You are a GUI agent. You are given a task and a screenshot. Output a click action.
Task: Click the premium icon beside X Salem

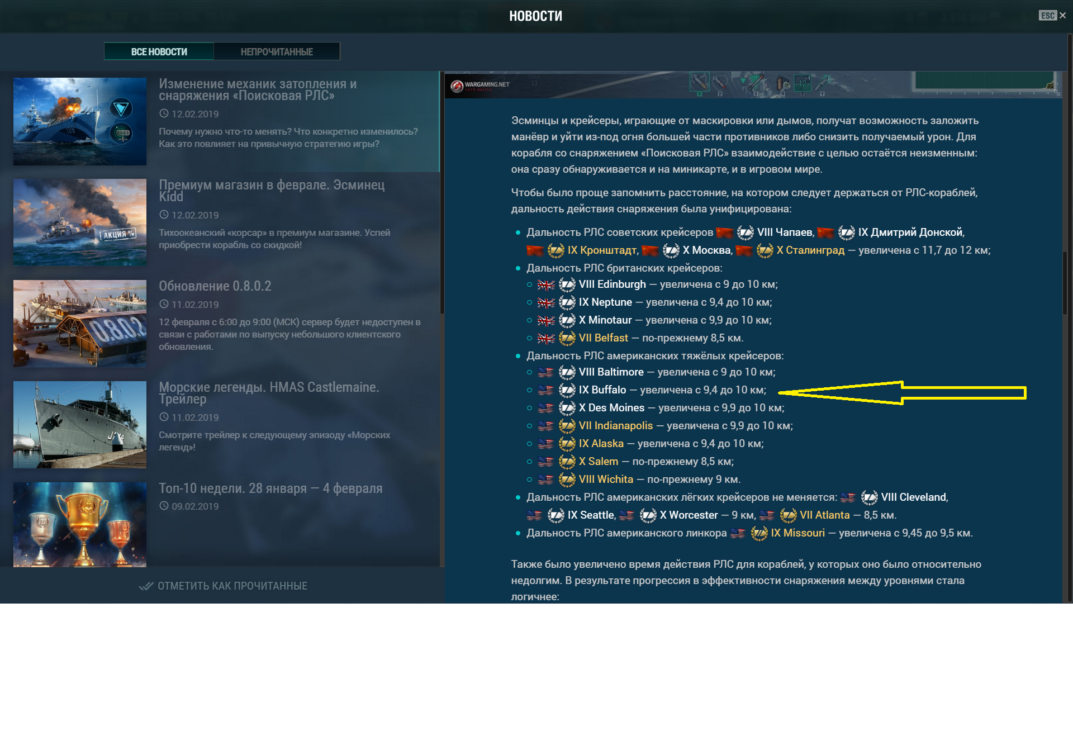[567, 462]
